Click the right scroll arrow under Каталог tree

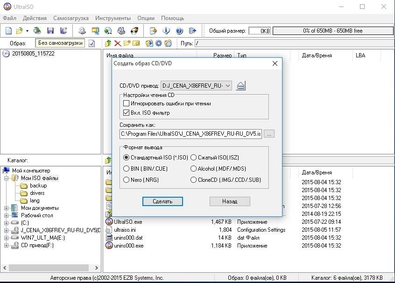click(x=97, y=268)
